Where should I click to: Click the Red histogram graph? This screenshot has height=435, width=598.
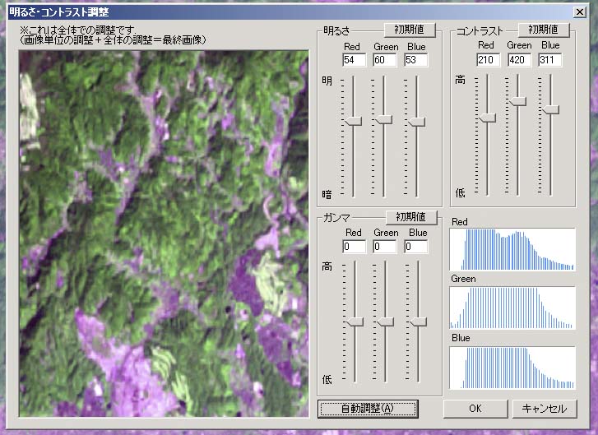point(512,250)
